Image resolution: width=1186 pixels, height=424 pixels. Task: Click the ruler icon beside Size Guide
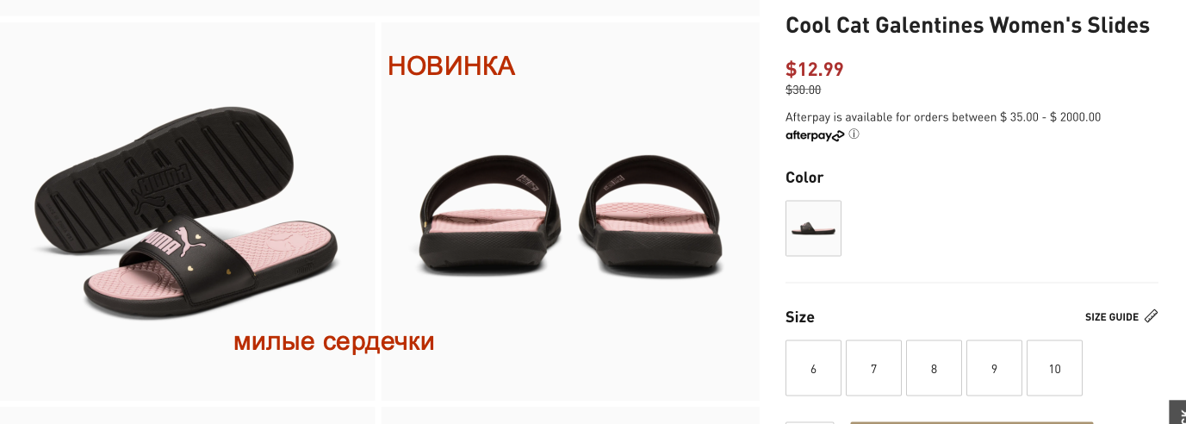(x=1152, y=316)
